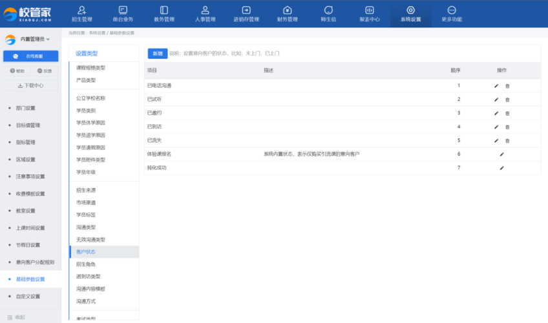Screen dimensions: 548x323
Task: Delete the 已流失 customer status
Action: click(x=507, y=140)
